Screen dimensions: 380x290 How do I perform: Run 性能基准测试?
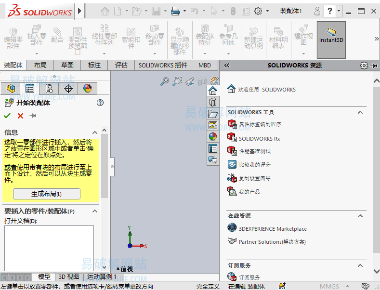tap(249, 151)
